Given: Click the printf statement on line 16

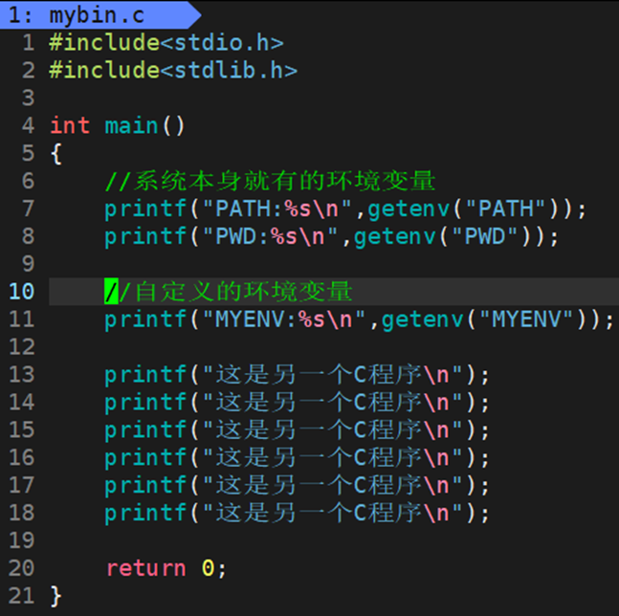Looking at the screenshot, I should coord(297,457).
